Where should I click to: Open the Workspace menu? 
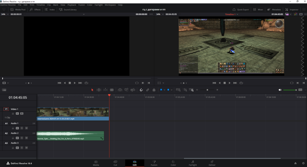click(110, 5)
